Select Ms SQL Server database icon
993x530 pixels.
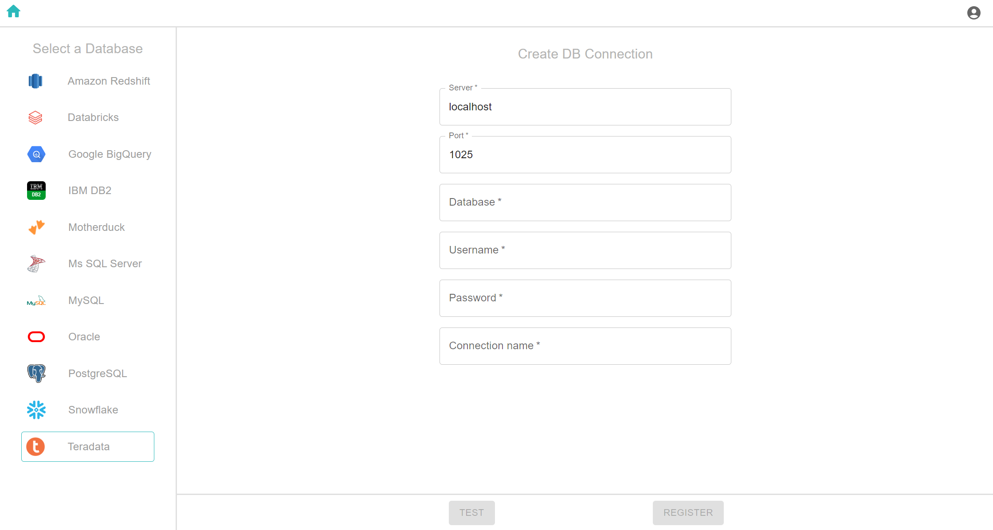36,263
